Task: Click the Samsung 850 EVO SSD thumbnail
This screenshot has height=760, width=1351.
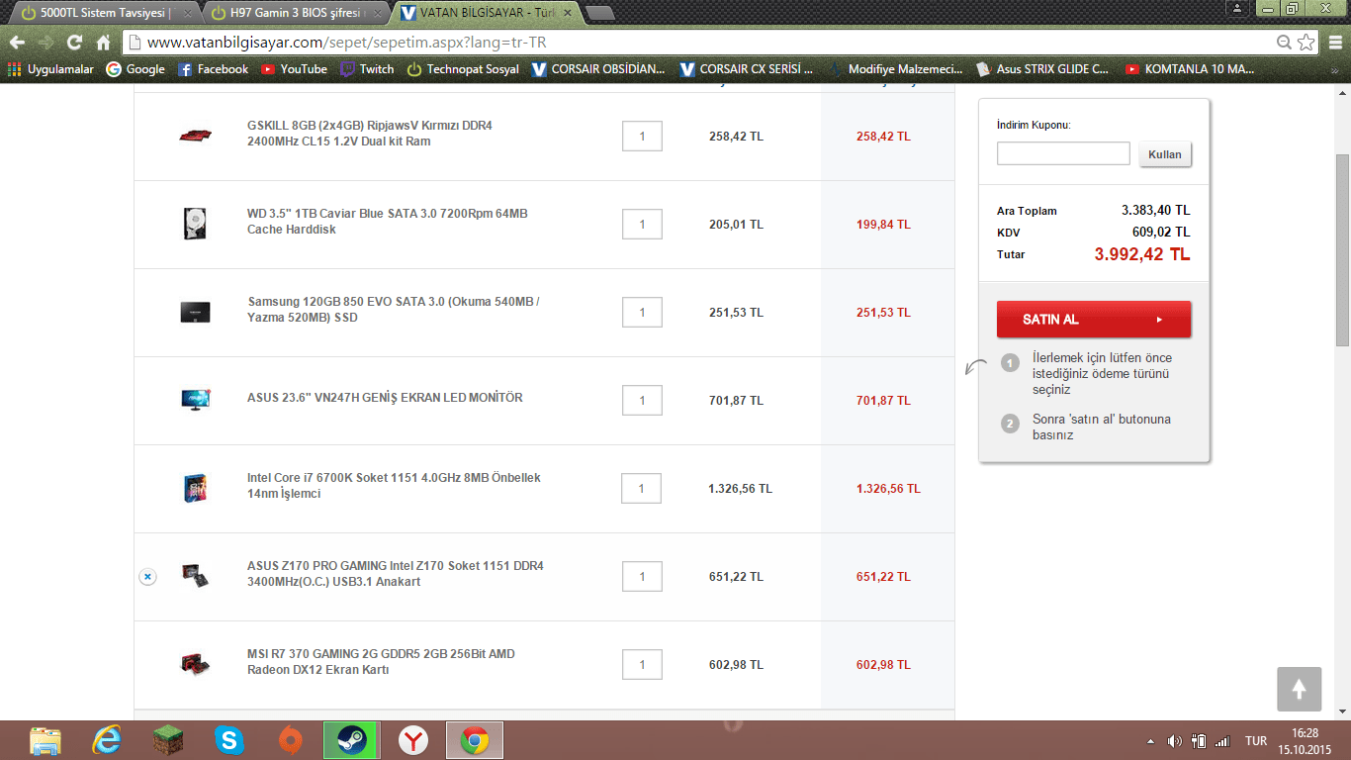Action: (x=195, y=312)
